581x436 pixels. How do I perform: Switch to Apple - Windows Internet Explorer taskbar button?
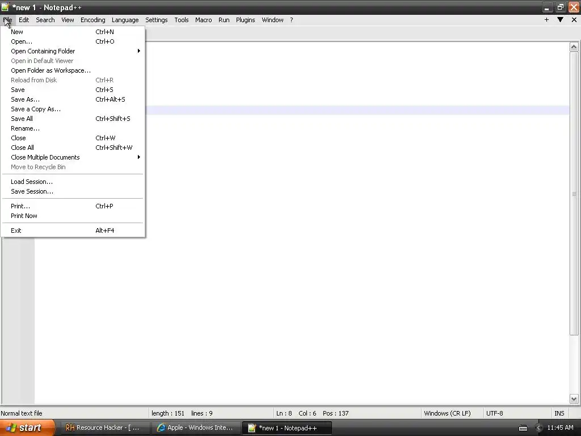(x=196, y=427)
